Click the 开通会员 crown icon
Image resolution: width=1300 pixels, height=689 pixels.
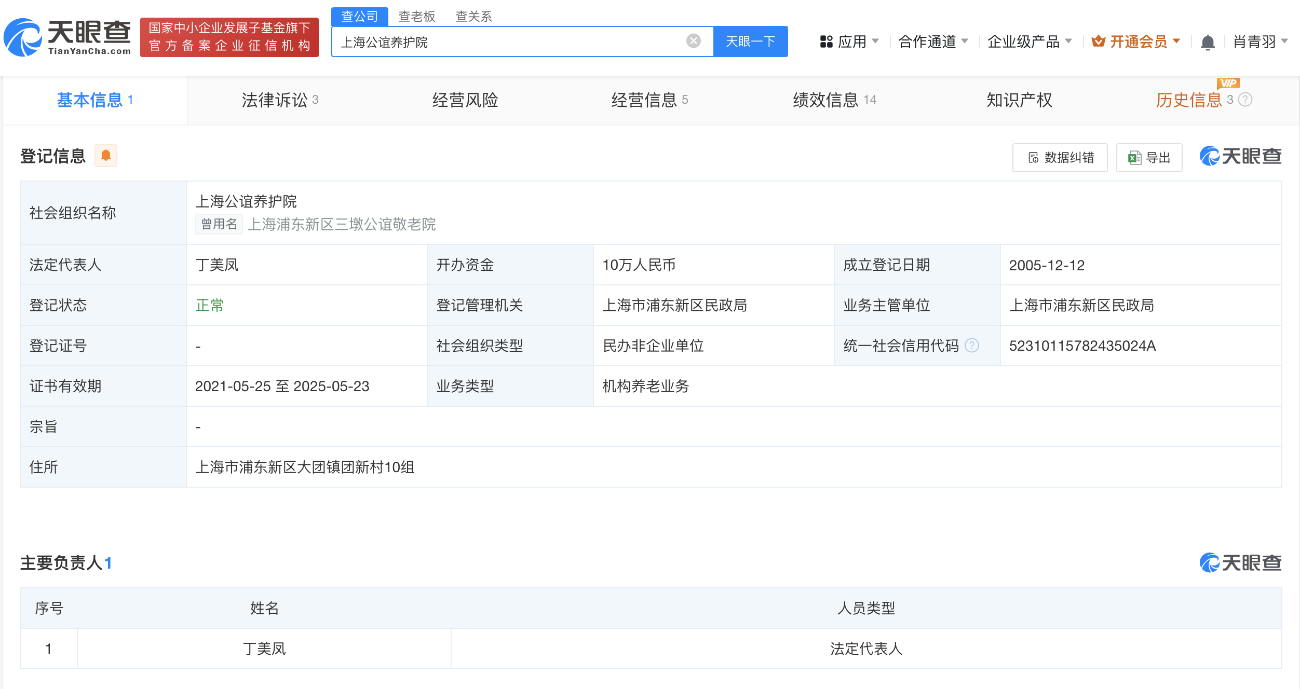(1098, 42)
